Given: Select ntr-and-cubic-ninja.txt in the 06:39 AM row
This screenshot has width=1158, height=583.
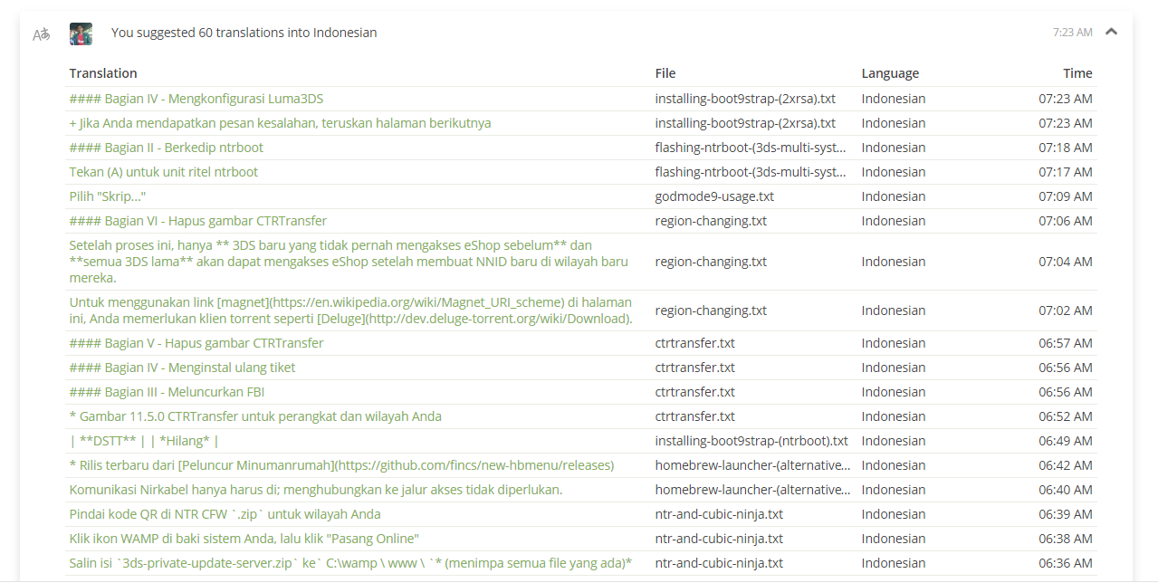Looking at the screenshot, I should [x=719, y=514].
